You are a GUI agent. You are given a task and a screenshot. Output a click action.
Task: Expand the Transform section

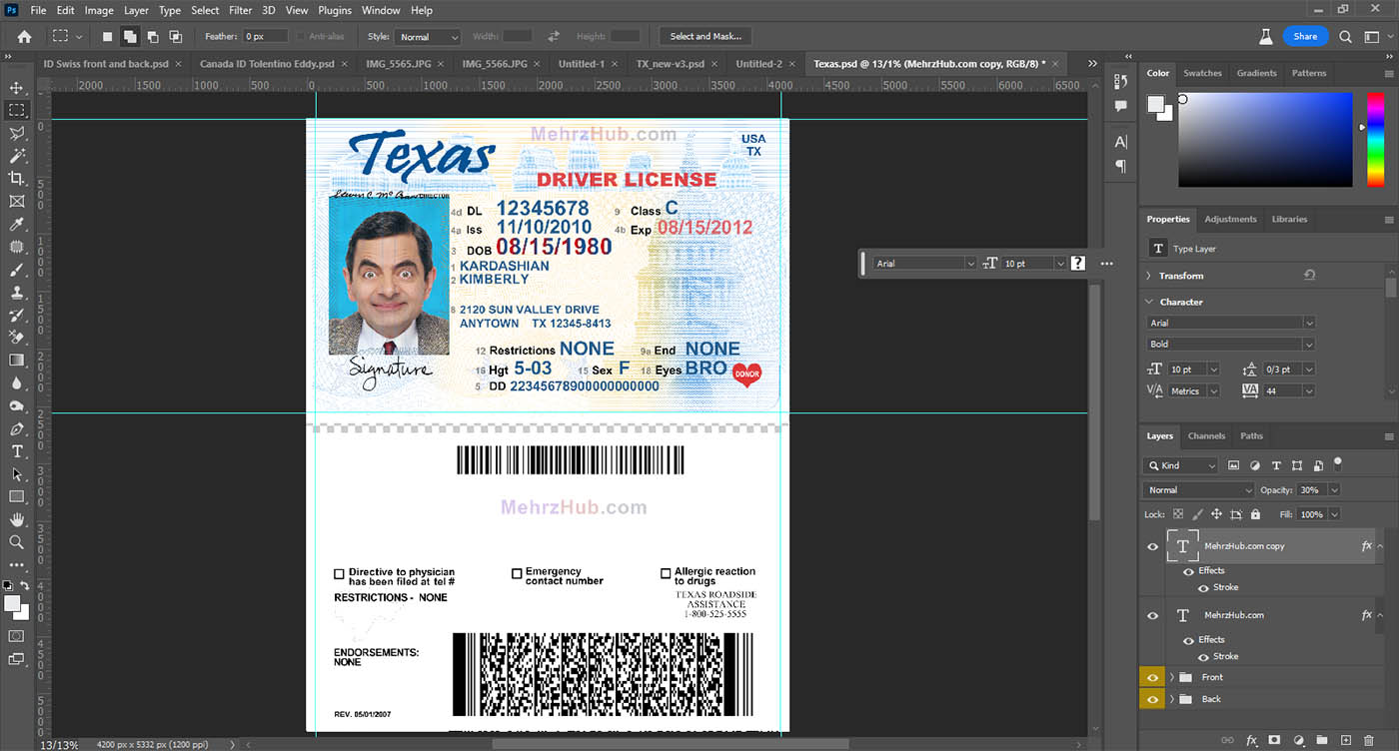click(x=1150, y=276)
